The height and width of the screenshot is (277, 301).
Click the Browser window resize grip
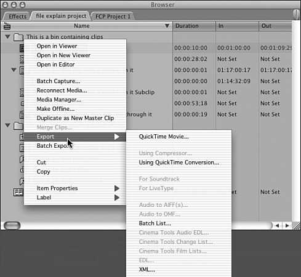click(x=296, y=226)
